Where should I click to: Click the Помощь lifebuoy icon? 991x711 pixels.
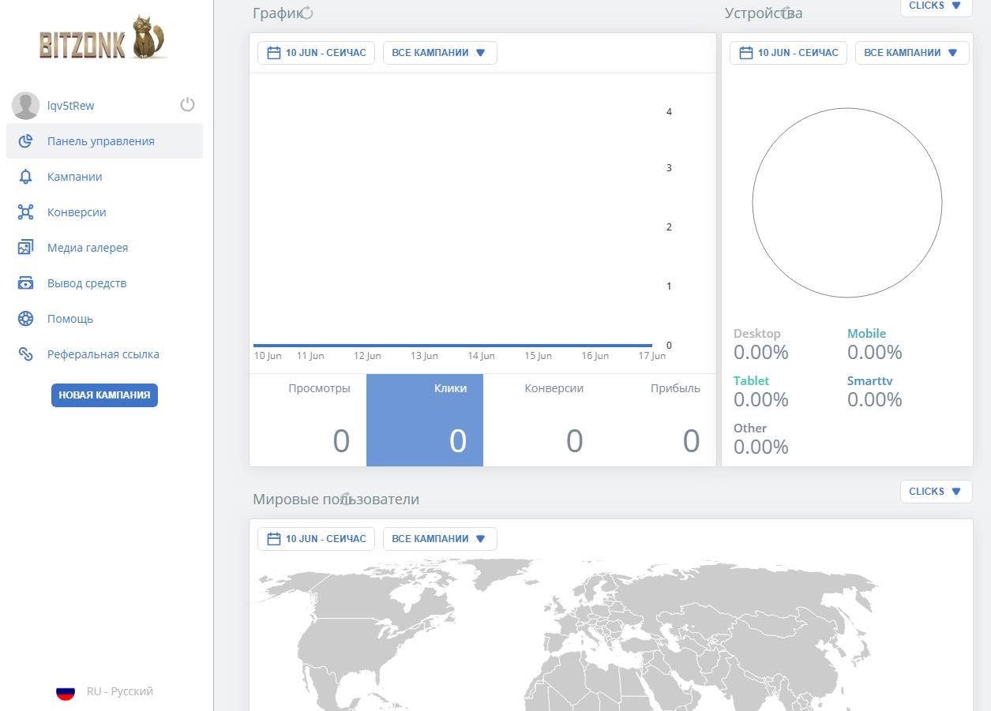click(x=25, y=319)
